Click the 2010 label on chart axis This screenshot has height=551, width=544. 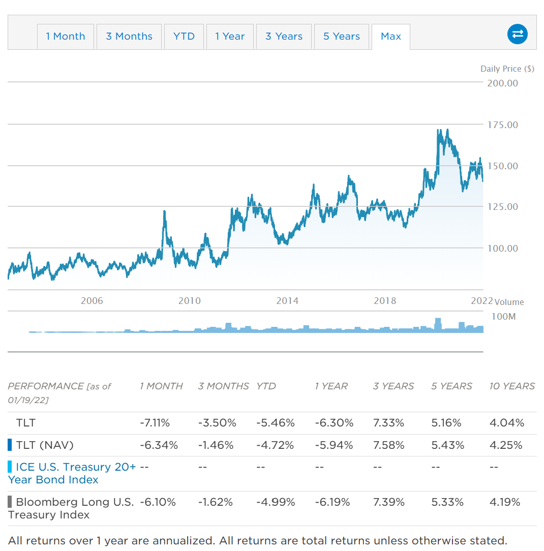point(190,301)
